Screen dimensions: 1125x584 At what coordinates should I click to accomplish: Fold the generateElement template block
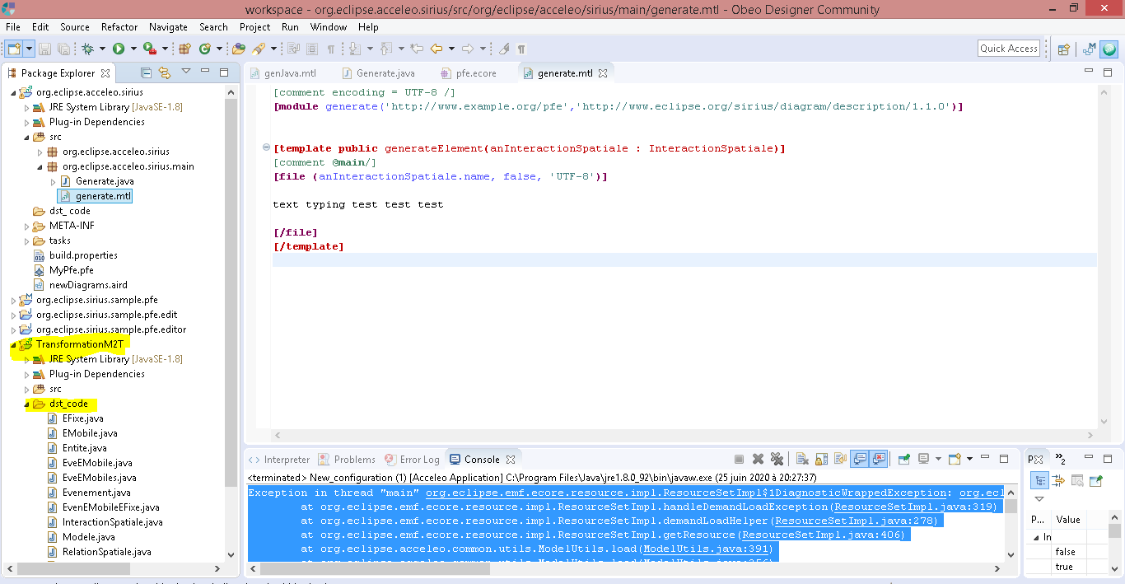(265, 148)
